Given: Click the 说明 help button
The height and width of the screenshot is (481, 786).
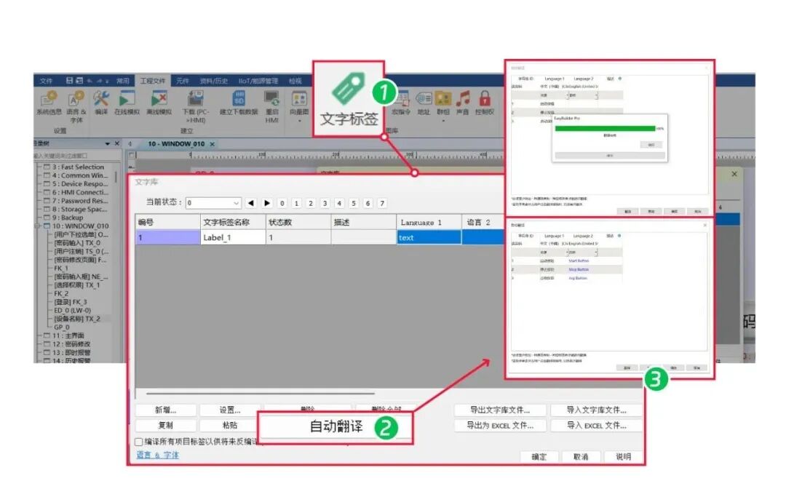Looking at the screenshot, I should [623, 456].
